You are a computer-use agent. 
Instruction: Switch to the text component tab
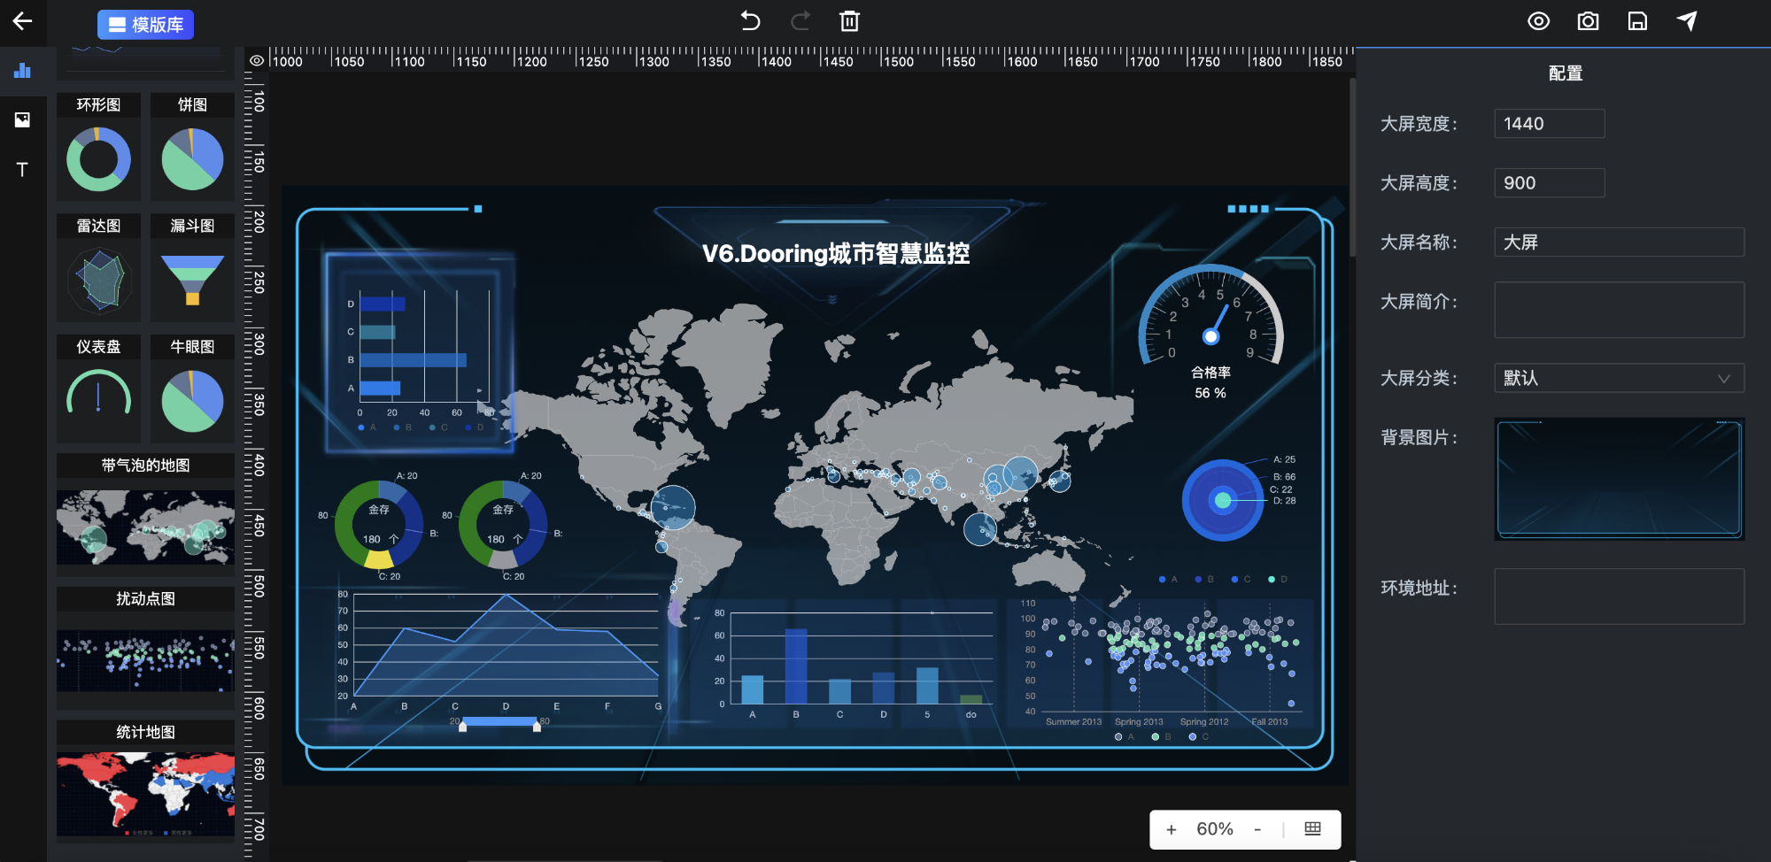click(x=22, y=169)
